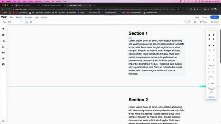Switch to desktop view
Image resolution: width=221 pixels, height=124 pixels.
[x=27, y=22]
